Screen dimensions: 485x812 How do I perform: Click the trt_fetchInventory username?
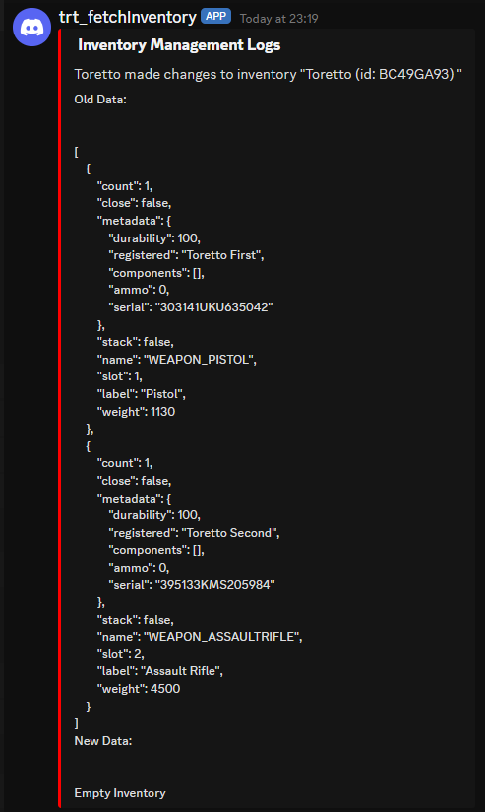tap(128, 17)
